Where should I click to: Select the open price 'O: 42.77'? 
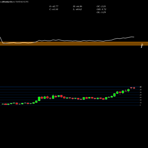click(x=54, y=7)
